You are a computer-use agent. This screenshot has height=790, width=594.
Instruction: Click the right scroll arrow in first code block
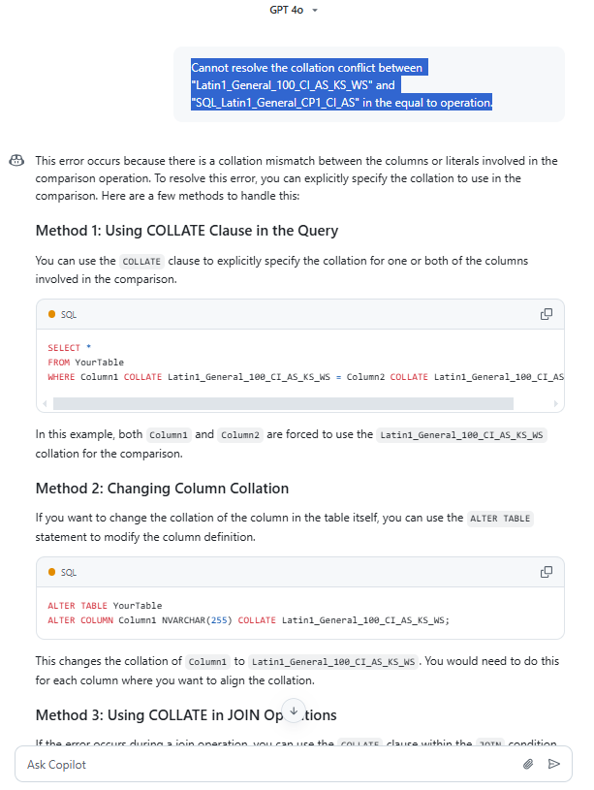[555, 403]
